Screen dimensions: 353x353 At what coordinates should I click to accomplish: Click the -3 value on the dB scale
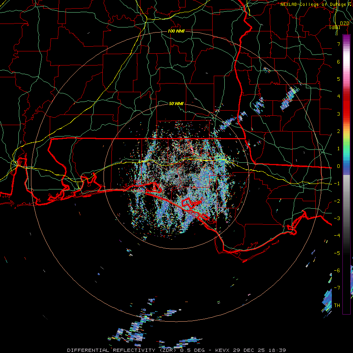pyautogui.click(x=337, y=218)
